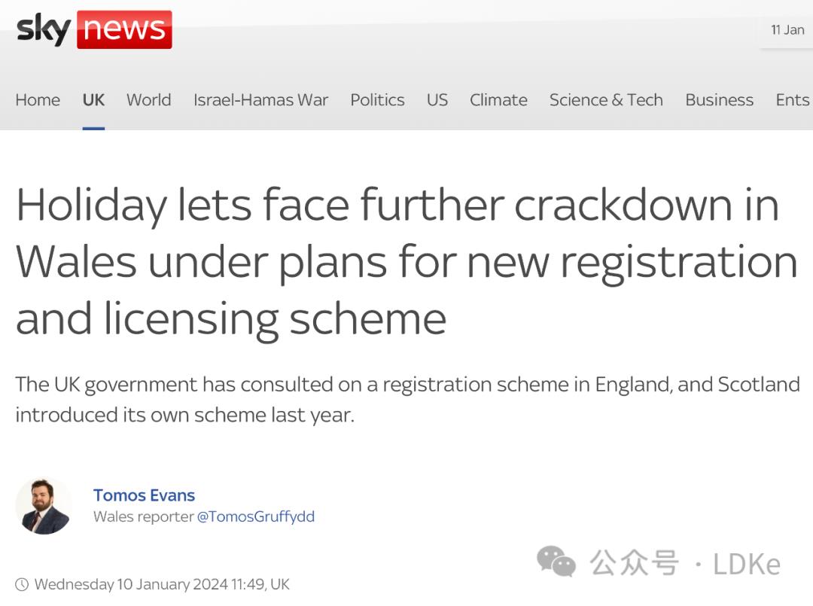Navigate to the Politics section
This screenshot has height=606, width=813.
point(377,100)
